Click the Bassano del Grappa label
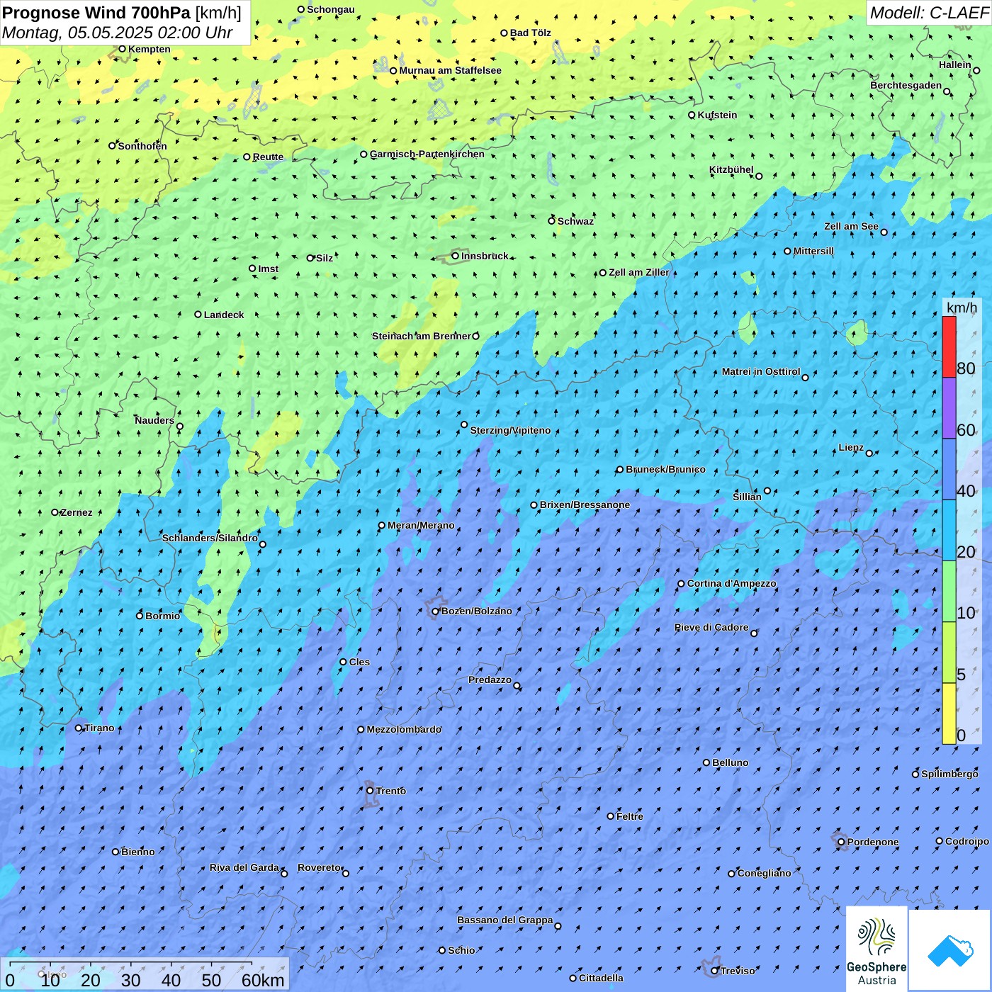Image resolution: width=992 pixels, height=992 pixels. 505,920
